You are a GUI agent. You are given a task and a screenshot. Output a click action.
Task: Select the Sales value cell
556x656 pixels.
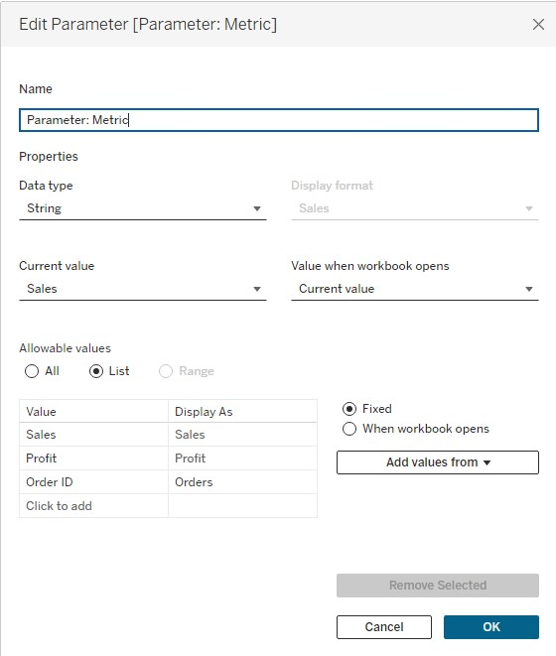click(x=93, y=435)
